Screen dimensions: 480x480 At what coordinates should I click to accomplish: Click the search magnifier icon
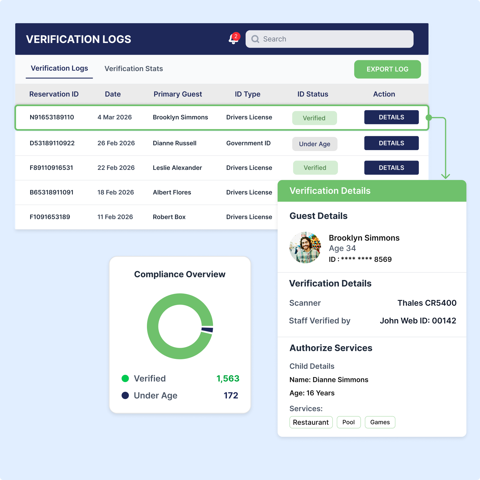255,39
